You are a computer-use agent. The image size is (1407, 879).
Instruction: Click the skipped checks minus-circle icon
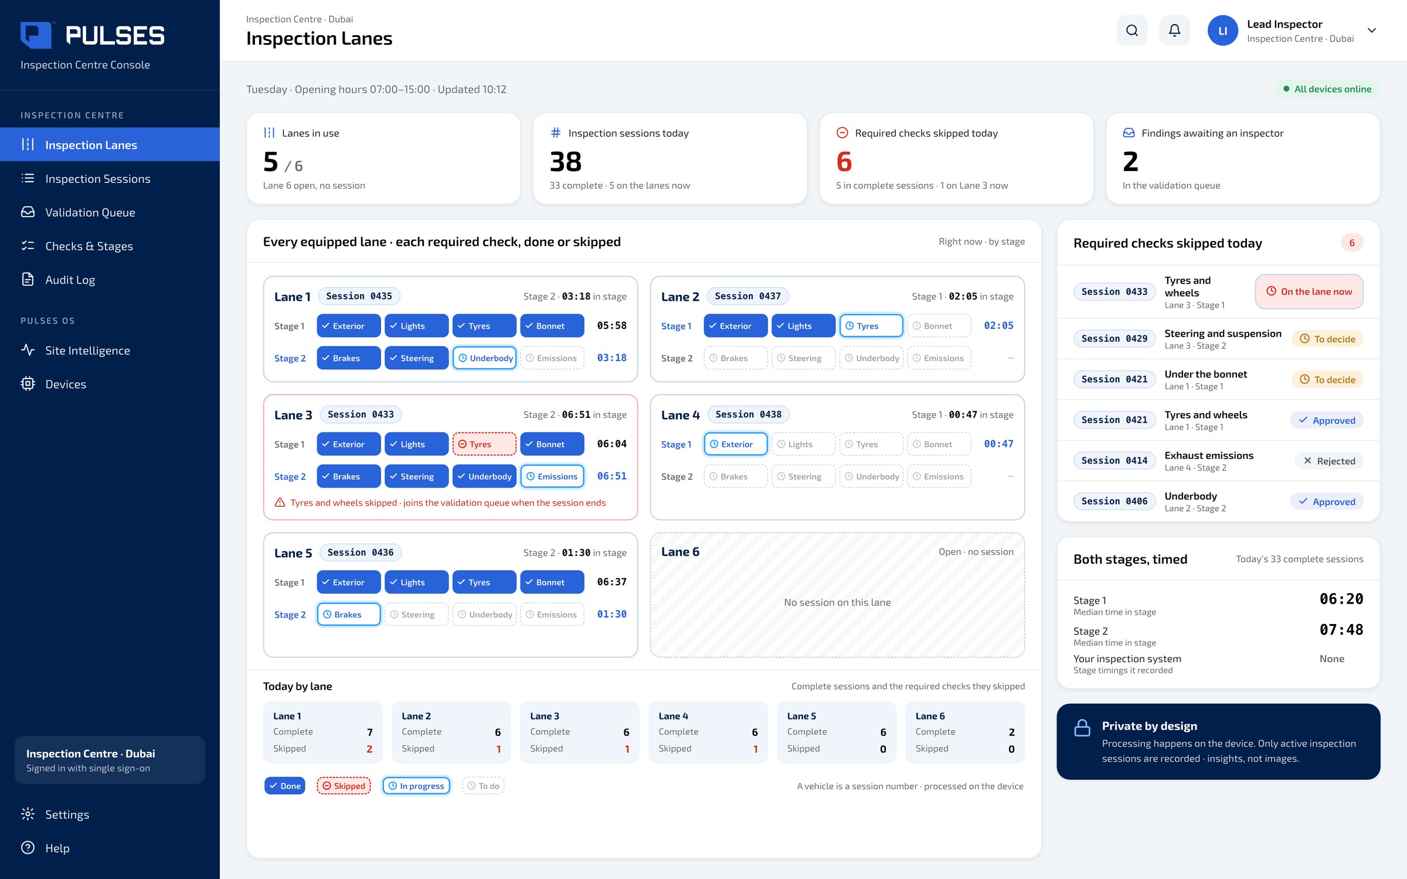pyautogui.click(x=842, y=133)
